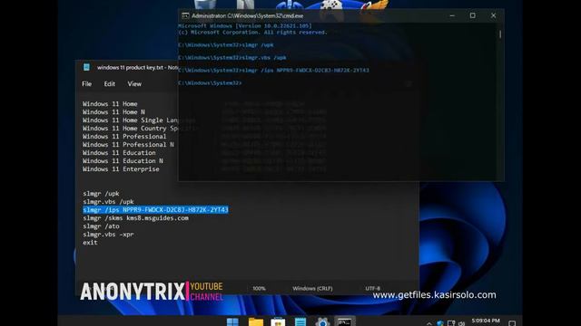Click the cmd.exe window title bar icon
581x326 pixels.
pos(185,15)
